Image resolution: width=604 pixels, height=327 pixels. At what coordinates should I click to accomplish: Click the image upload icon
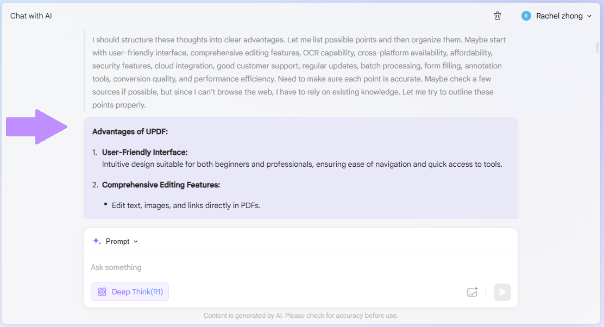[472, 292]
